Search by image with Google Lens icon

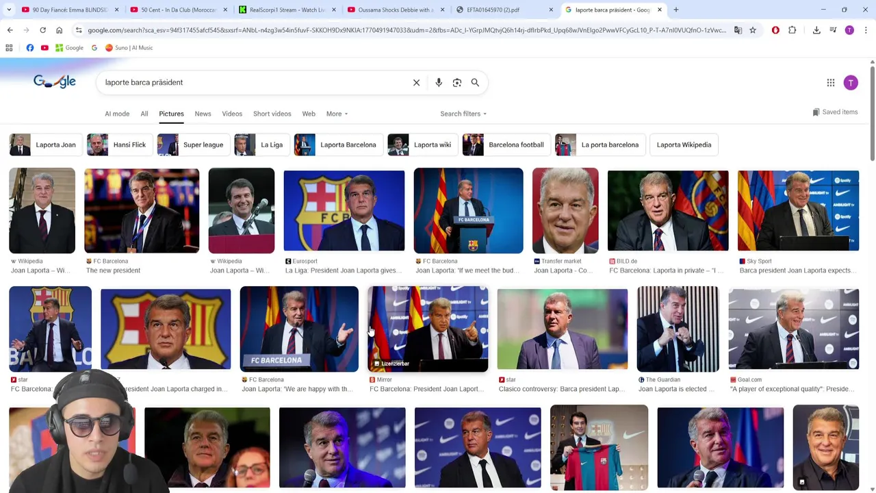point(457,82)
